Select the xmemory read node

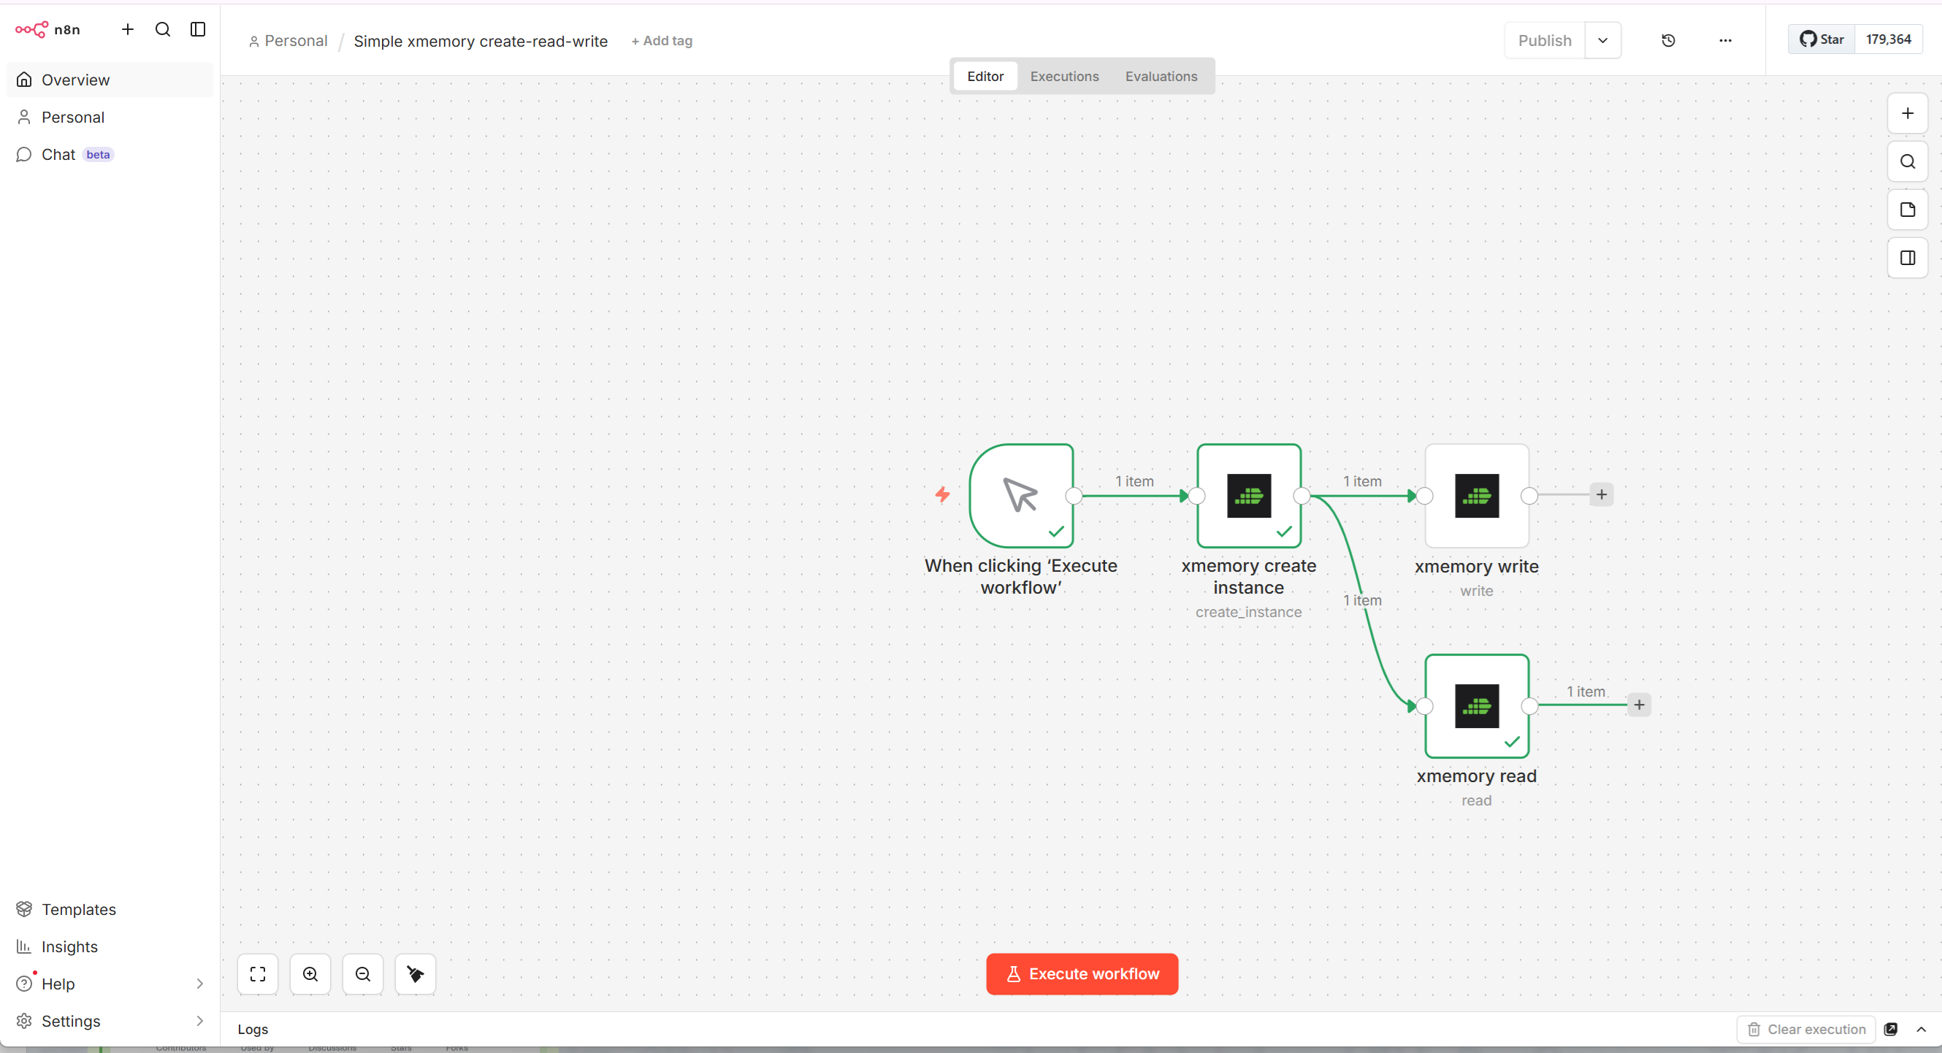pyautogui.click(x=1476, y=705)
